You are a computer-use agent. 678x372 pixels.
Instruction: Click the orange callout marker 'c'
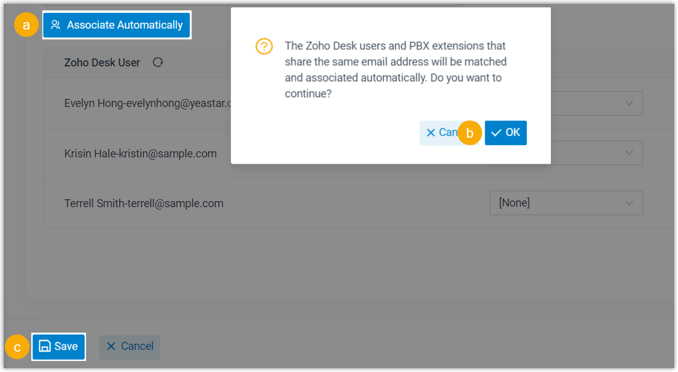[17, 347]
